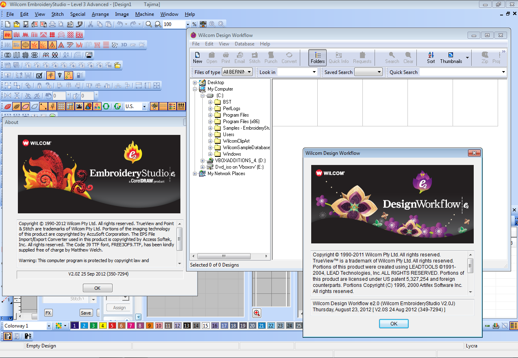Open the U.S. measurement units dropdown
The height and width of the screenshot is (358, 518).
point(144,106)
